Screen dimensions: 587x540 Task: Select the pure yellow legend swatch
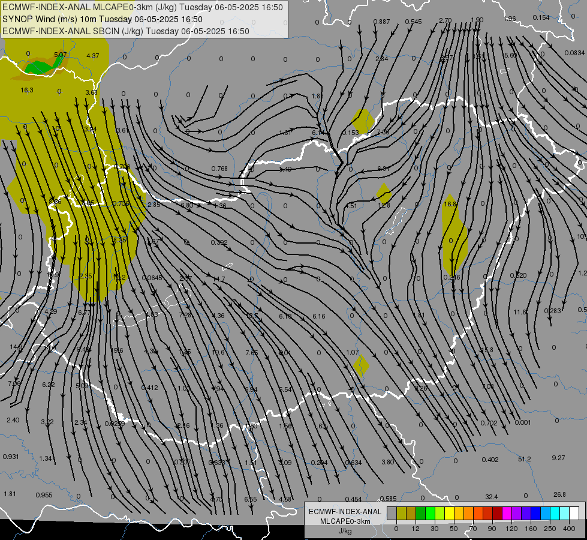click(x=449, y=514)
